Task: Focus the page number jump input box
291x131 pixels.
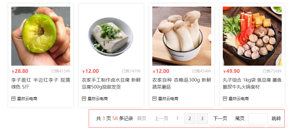Action: pyautogui.click(x=258, y=119)
